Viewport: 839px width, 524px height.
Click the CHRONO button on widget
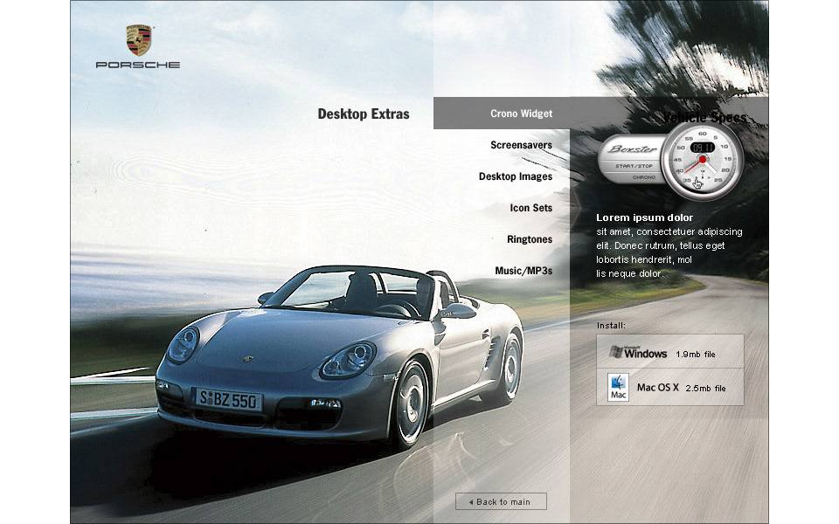pos(644,177)
